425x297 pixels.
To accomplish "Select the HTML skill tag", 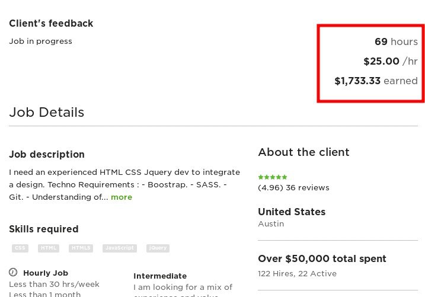I will [x=49, y=248].
